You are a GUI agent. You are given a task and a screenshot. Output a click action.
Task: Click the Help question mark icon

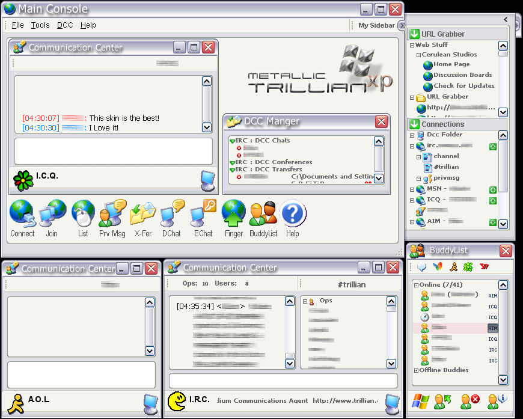click(293, 213)
